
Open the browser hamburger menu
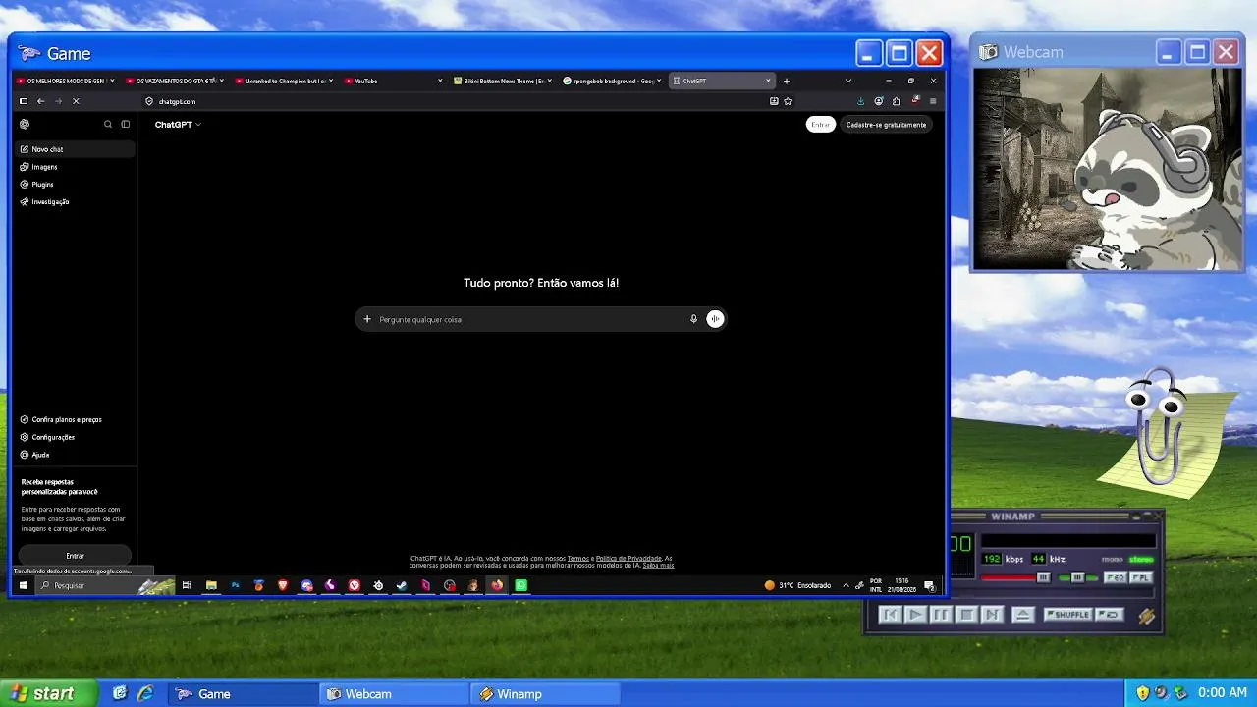[933, 101]
